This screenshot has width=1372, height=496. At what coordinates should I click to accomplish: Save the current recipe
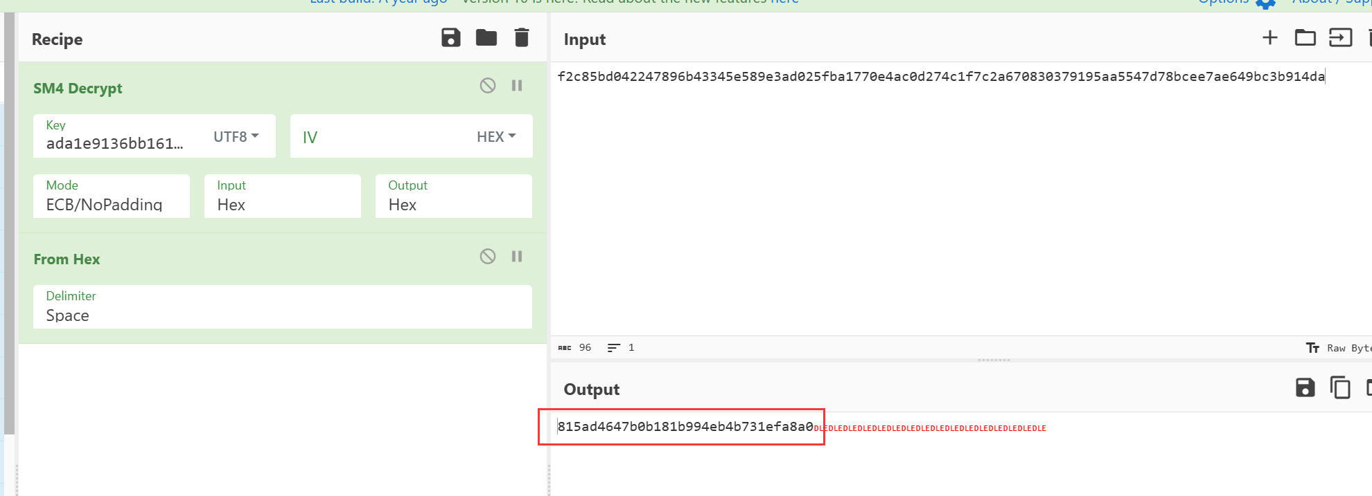point(451,37)
